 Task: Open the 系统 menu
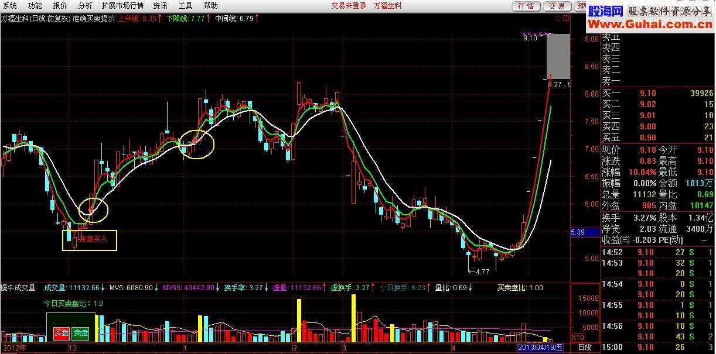click(10, 6)
